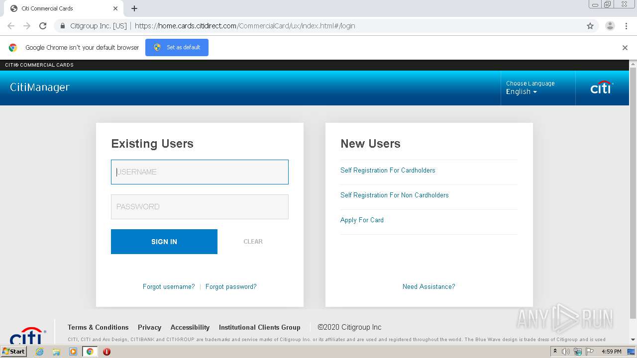Image resolution: width=637 pixels, height=358 pixels.
Task: Click the SIGN IN button
Action: (164, 242)
